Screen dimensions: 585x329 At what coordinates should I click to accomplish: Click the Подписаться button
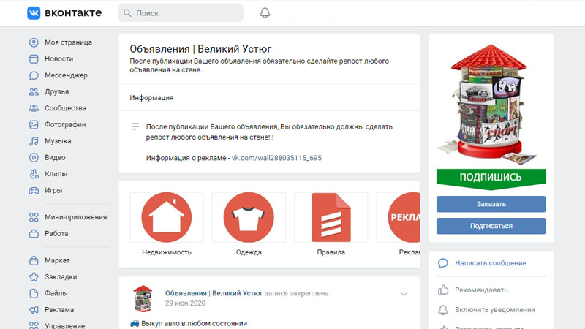point(491,226)
